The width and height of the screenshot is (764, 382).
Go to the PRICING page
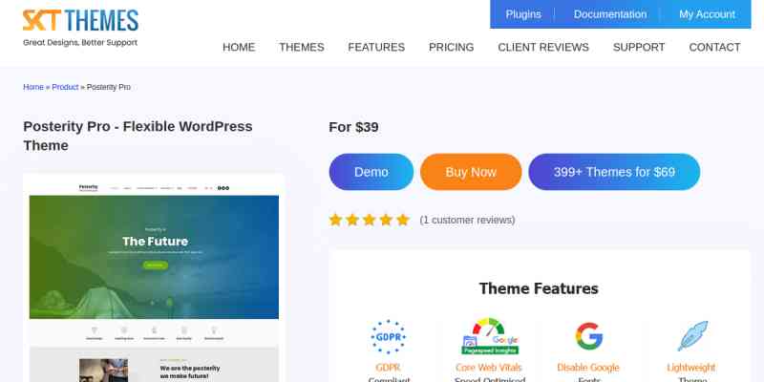coord(451,47)
